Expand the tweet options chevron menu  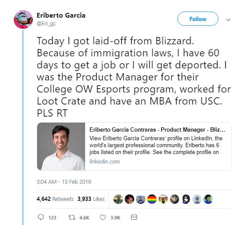[228, 20]
